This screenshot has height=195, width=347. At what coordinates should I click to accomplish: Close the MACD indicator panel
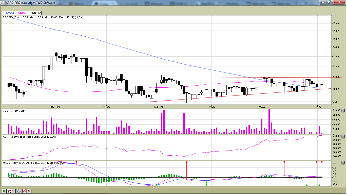[x=343, y=163]
